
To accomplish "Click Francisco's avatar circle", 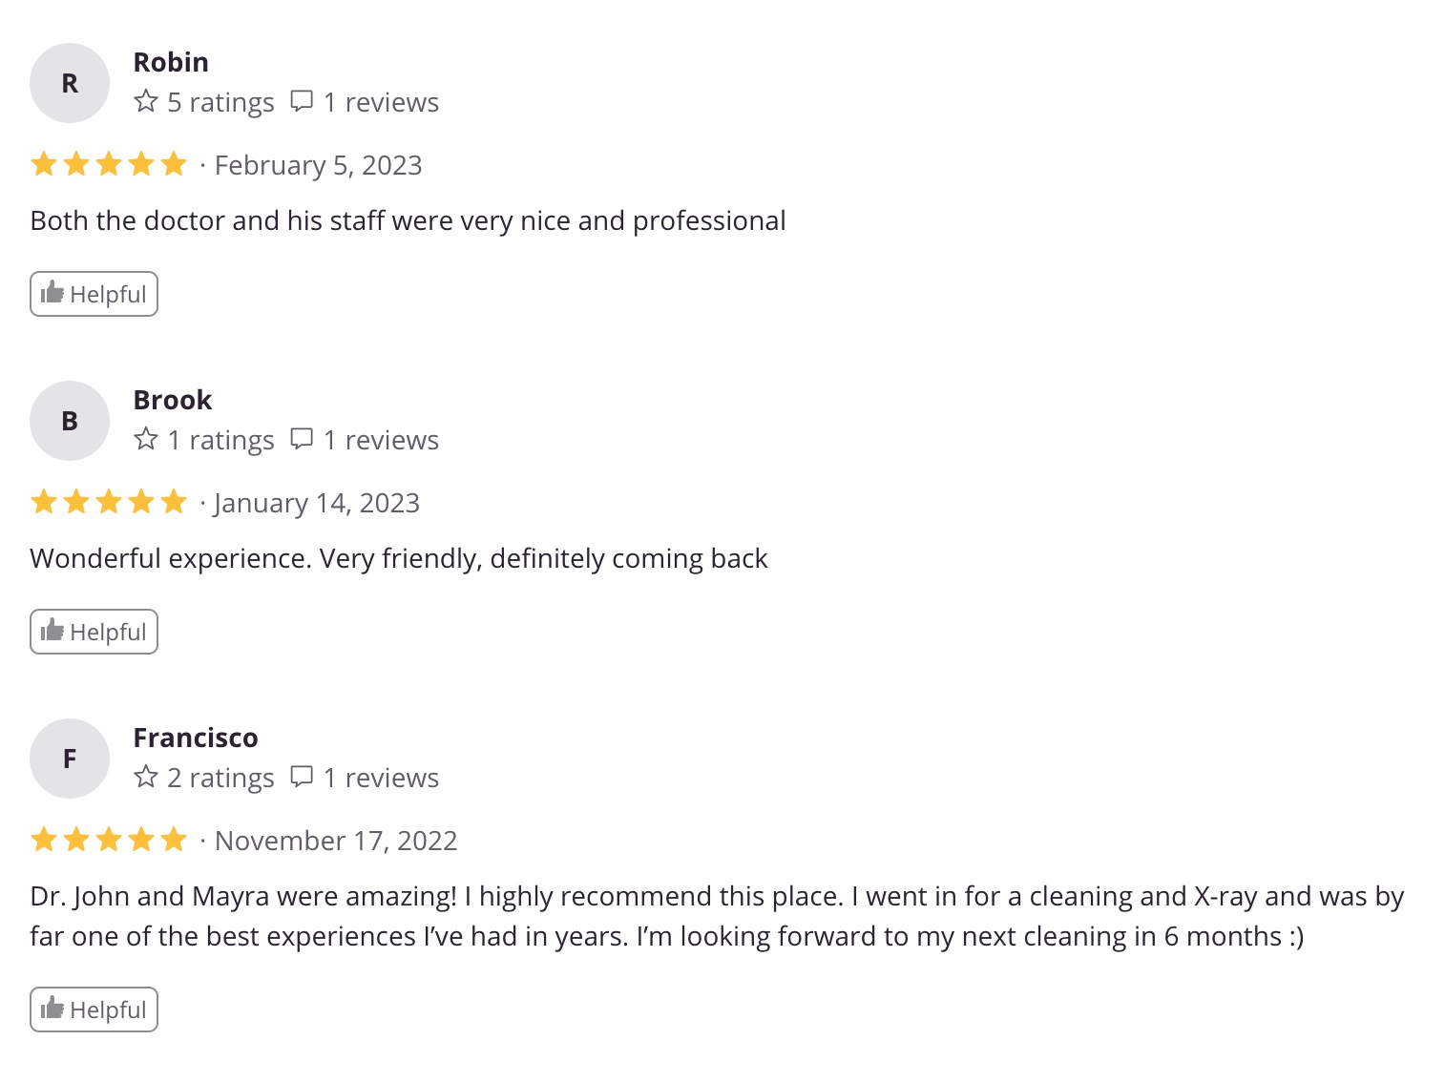I will coord(70,759).
